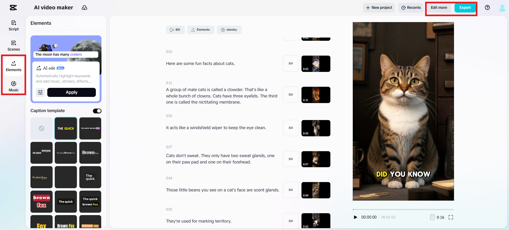509x230 pixels.
Task: Choose the serif "The Quick Brown Fox" template
Action: pyautogui.click(x=66, y=153)
